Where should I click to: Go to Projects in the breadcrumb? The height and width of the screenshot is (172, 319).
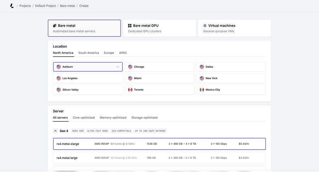coord(25,6)
